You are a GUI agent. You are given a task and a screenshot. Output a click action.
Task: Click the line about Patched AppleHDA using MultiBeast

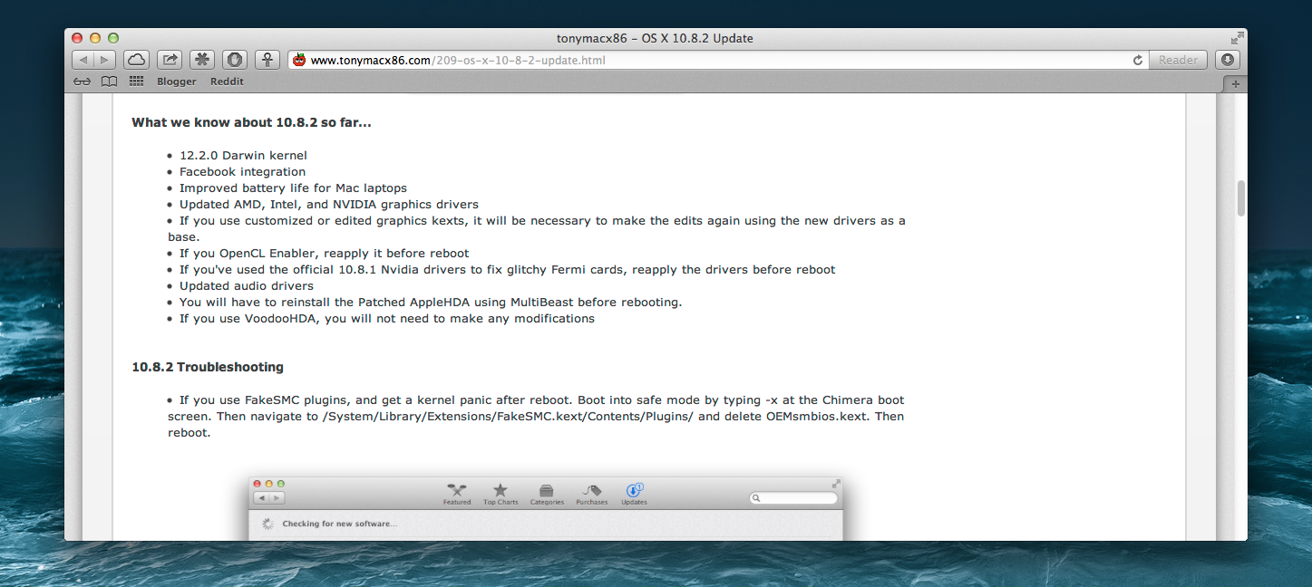pos(431,302)
